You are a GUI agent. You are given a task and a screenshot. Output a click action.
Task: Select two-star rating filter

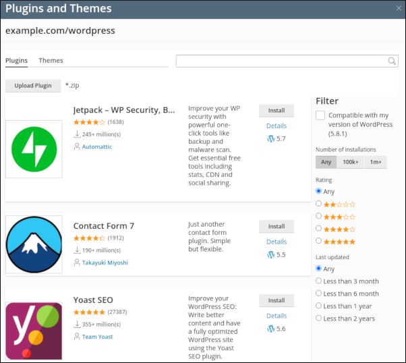[x=319, y=204]
